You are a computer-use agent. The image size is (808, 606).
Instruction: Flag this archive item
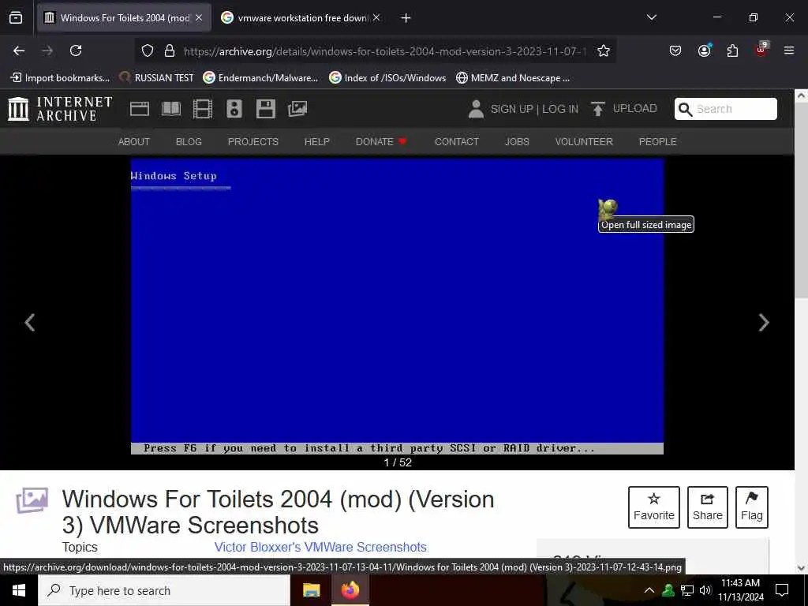[752, 507]
